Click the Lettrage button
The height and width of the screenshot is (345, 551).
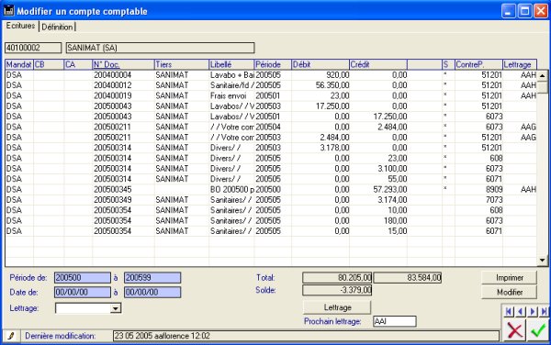(337, 307)
